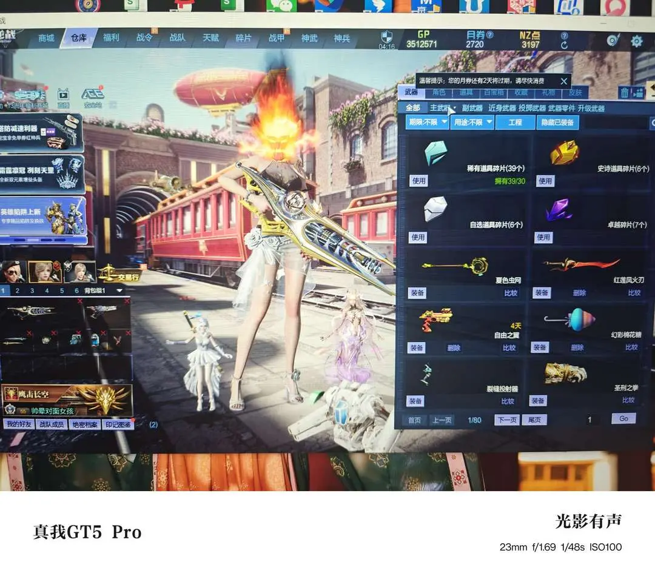Open the 战队成员 panel
The image size is (655, 573).
tap(52, 424)
